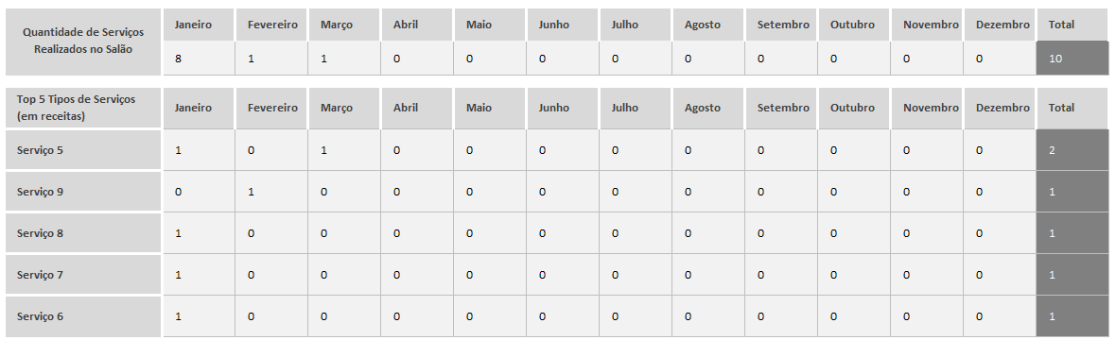Image resolution: width=1116 pixels, height=340 pixels.
Task: Click the Serviço 5 total cell showing 2
Action: [x=1072, y=150]
